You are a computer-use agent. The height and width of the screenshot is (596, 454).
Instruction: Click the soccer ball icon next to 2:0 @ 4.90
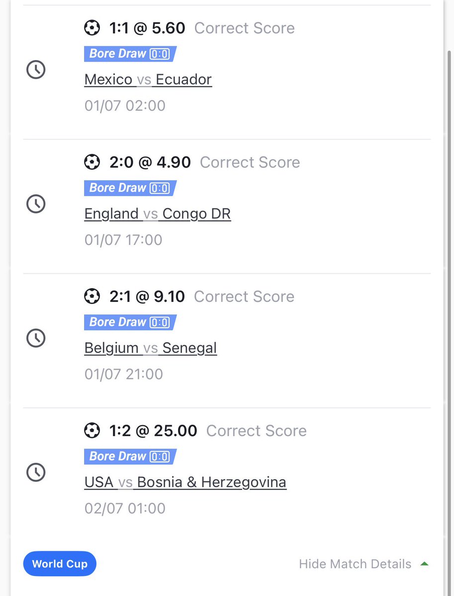coord(92,162)
